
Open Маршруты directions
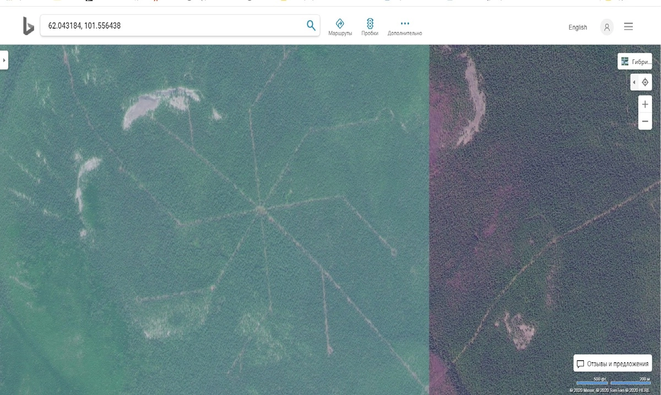[x=340, y=26]
